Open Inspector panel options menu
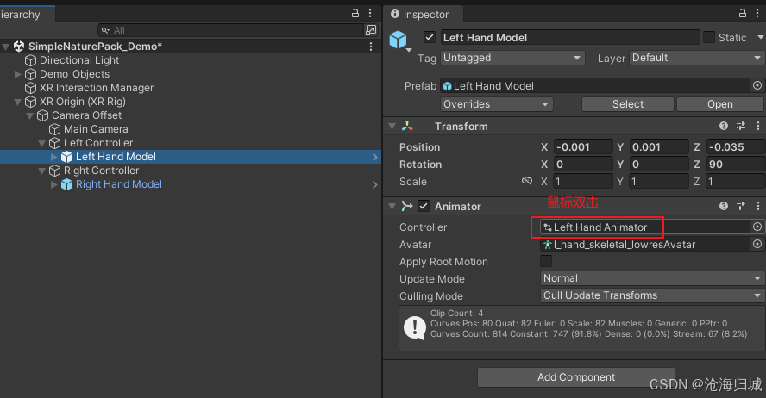The width and height of the screenshot is (766, 398). point(757,13)
